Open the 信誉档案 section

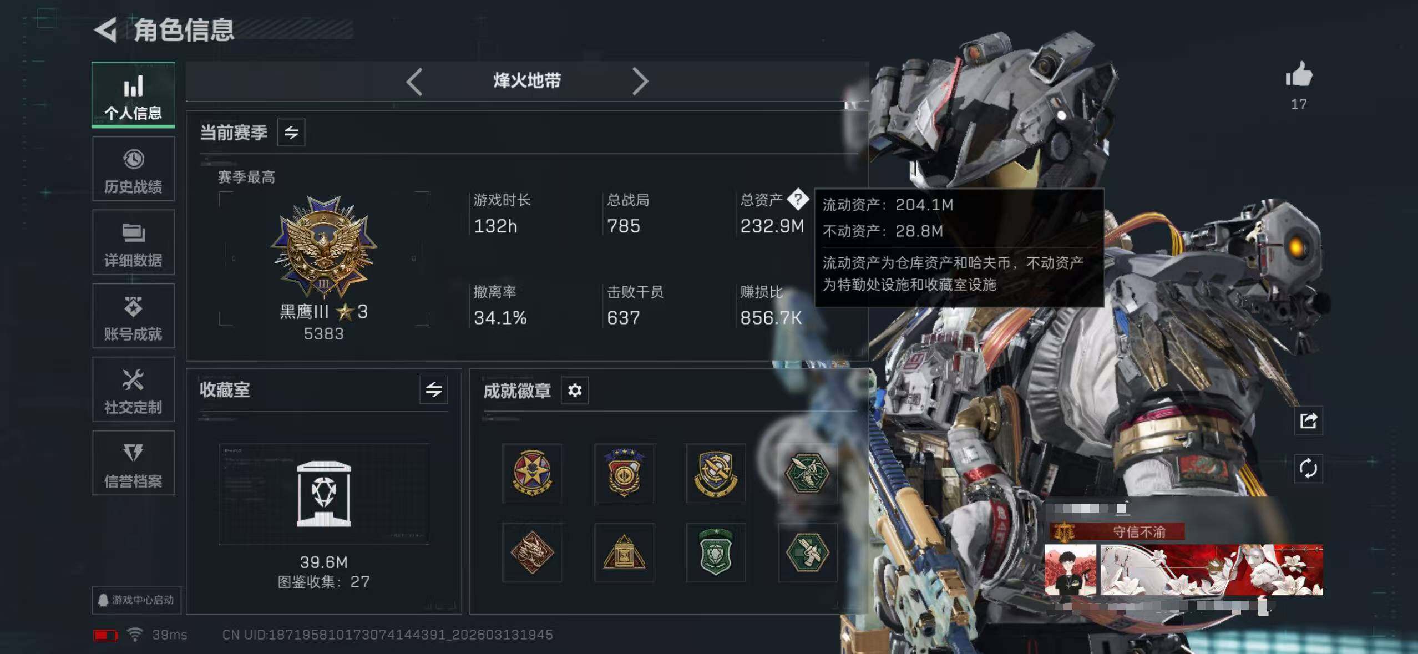pos(133,463)
